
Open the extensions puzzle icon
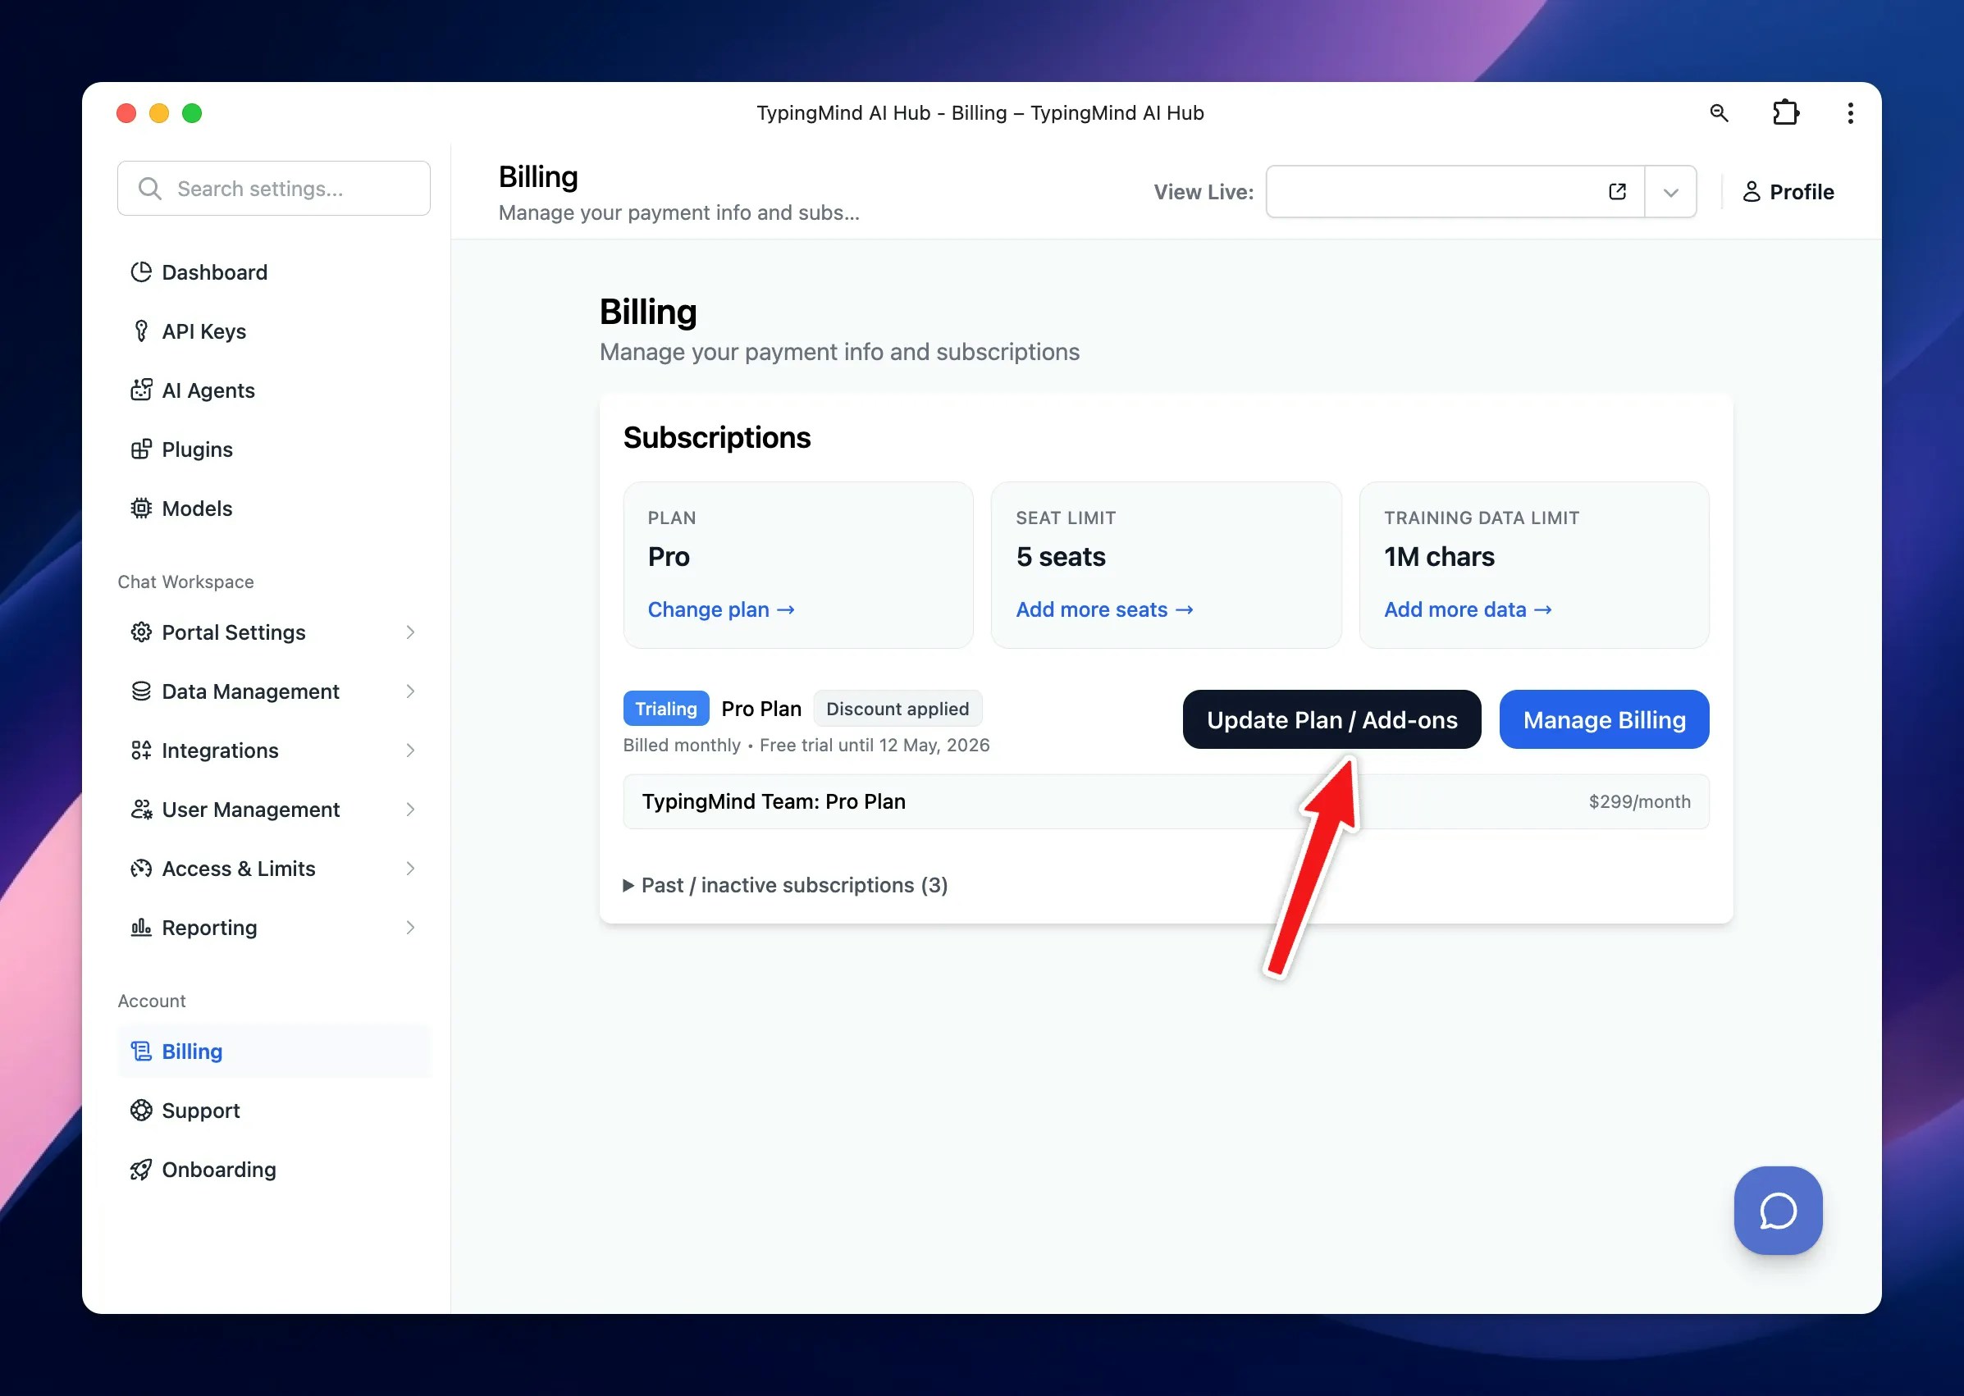click(x=1785, y=113)
